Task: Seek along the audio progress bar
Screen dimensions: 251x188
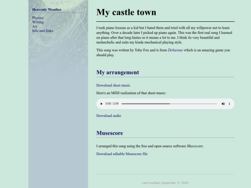Action: pyautogui.click(x=169, y=104)
